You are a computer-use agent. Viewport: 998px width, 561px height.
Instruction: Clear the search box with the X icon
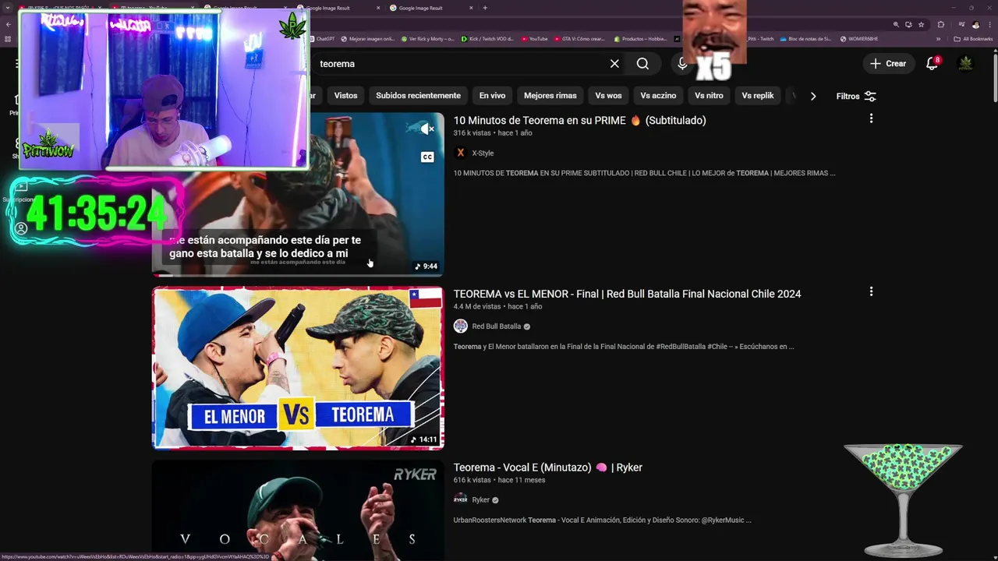[x=614, y=64]
